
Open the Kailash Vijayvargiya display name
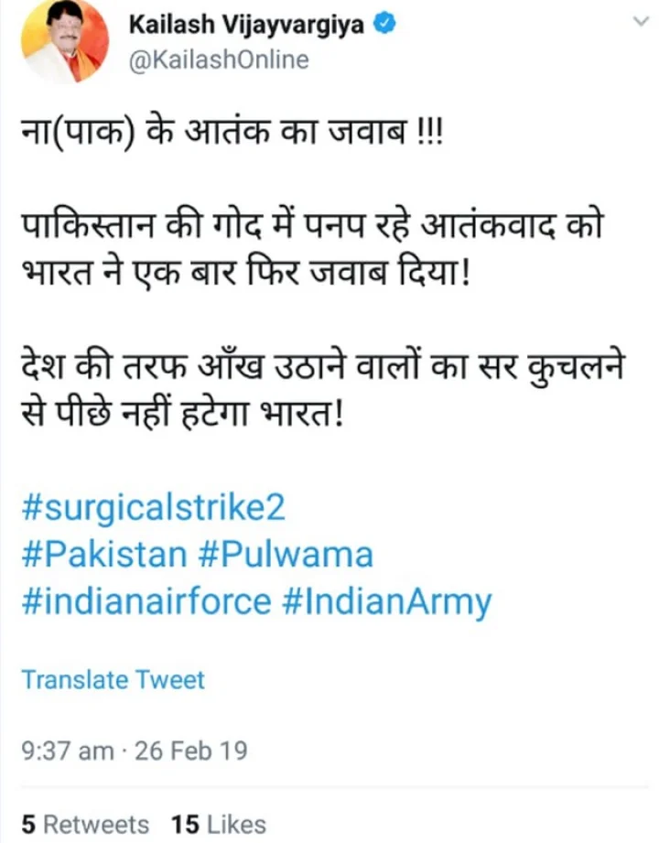(246, 26)
